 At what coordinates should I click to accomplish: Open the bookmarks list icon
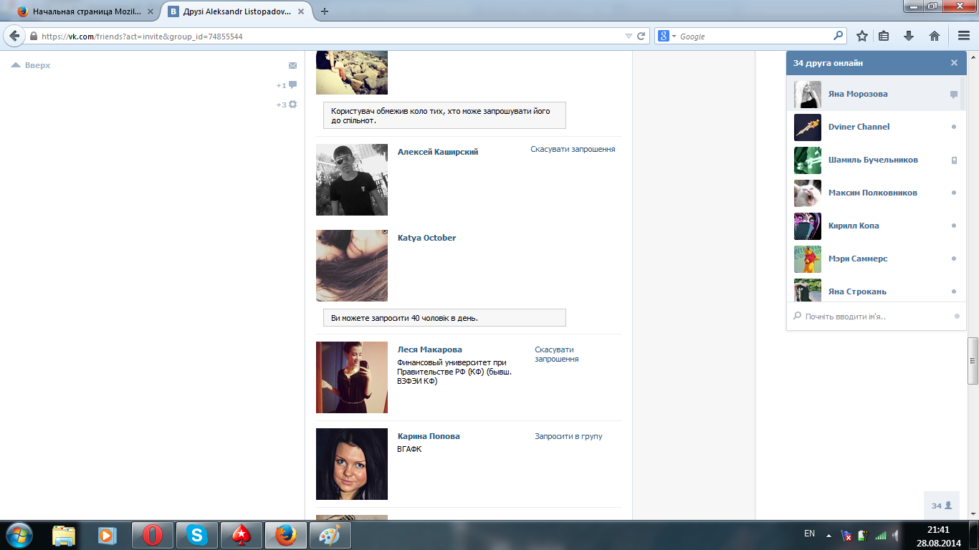pyautogui.click(x=884, y=36)
